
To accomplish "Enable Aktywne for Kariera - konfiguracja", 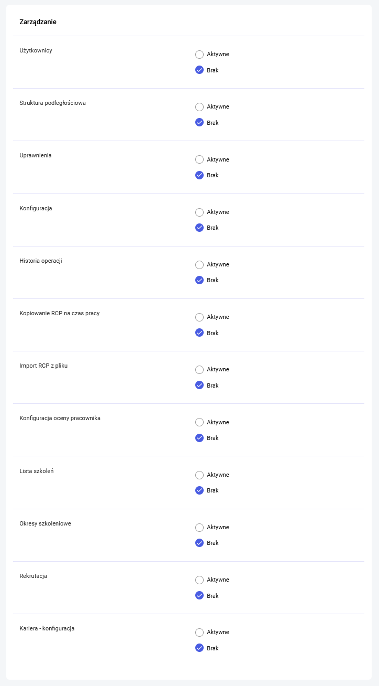I will [199, 633].
